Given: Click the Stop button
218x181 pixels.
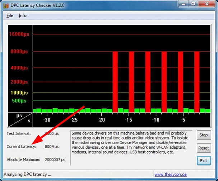Looking at the screenshot, I should click(x=204, y=135).
